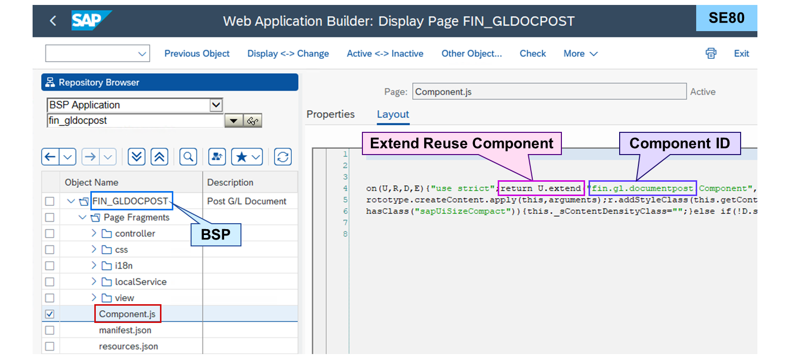
Task: Switch to the Layout tab
Action: point(393,114)
